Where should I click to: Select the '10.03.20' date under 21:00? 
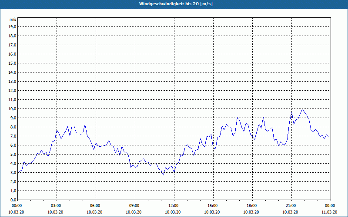point(290,212)
